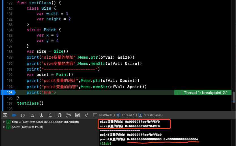Continue program execution button
The width and height of the screenshot is (236, 146).
tap(23, 115)
